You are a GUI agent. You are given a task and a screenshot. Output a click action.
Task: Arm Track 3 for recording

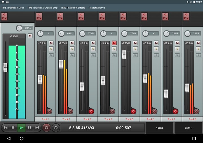pos(91,111)
